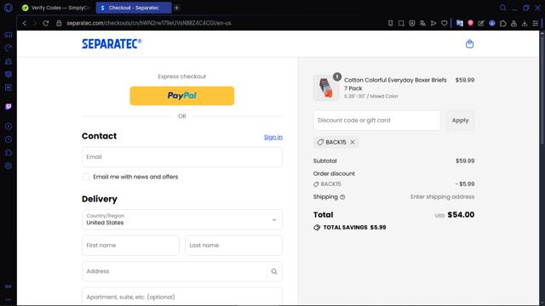Open the red shield extension icon
This screenshot has height=306, width=545.
[470, 23]
